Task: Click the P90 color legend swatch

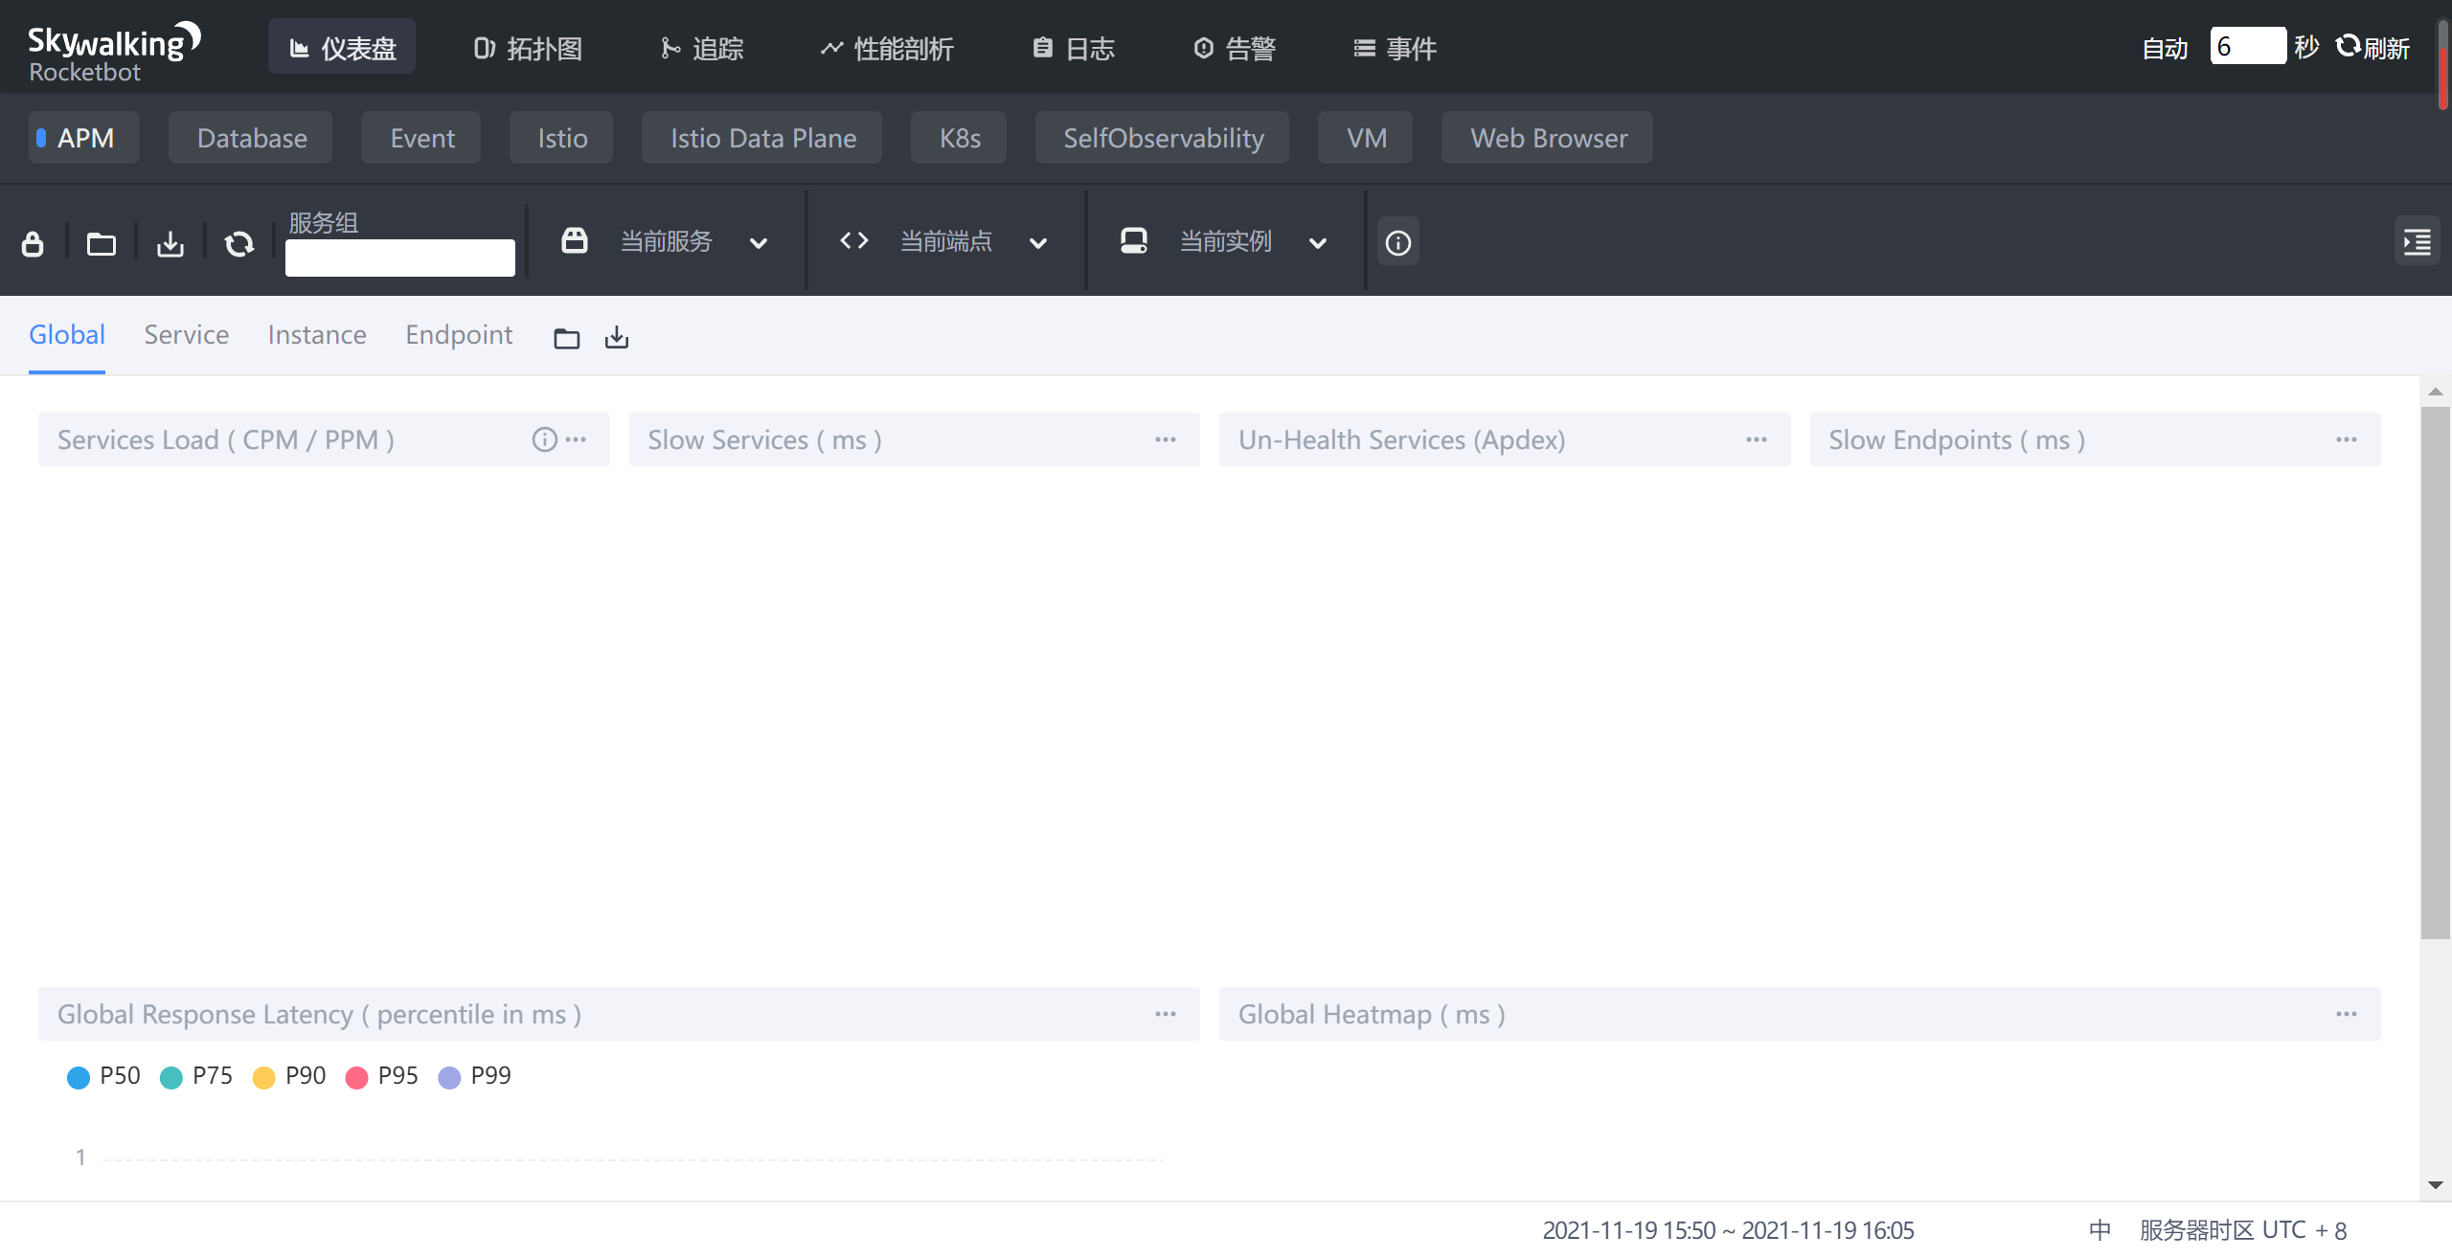Action: click(x=264, y=1076)
